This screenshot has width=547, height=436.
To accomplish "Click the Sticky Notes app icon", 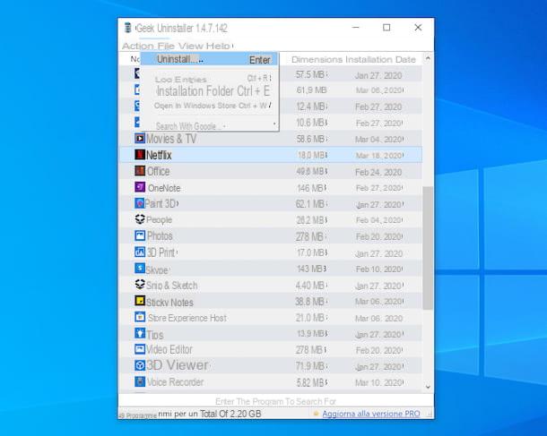I will (140, 301).
